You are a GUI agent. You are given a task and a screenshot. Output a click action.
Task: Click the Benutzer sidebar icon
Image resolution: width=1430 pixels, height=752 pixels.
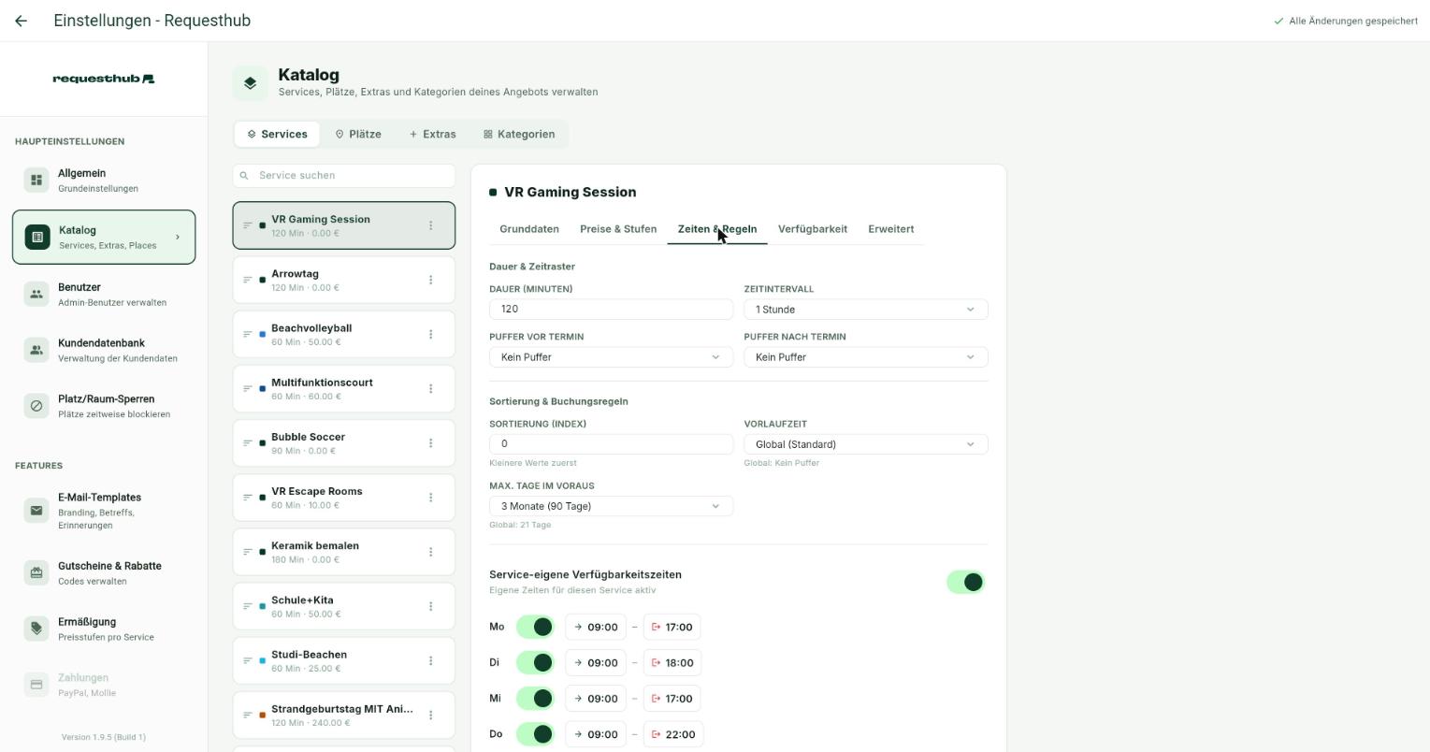(36, 294)
